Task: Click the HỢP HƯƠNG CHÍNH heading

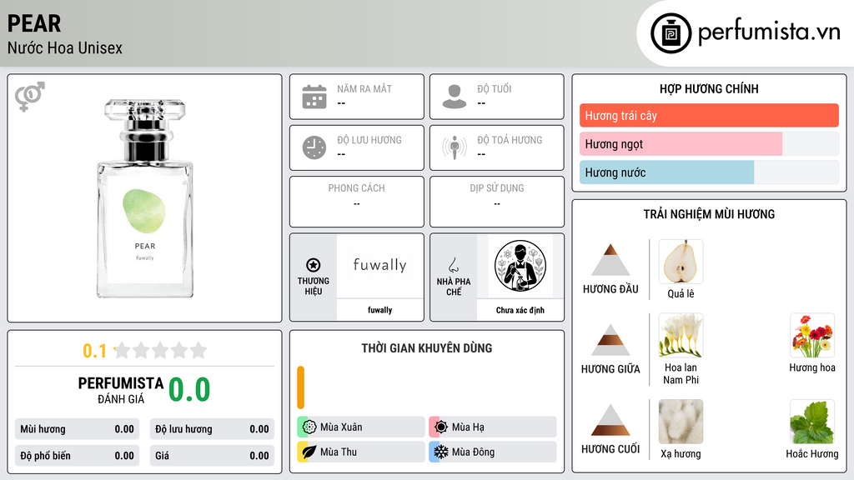Action: point(709,88)
